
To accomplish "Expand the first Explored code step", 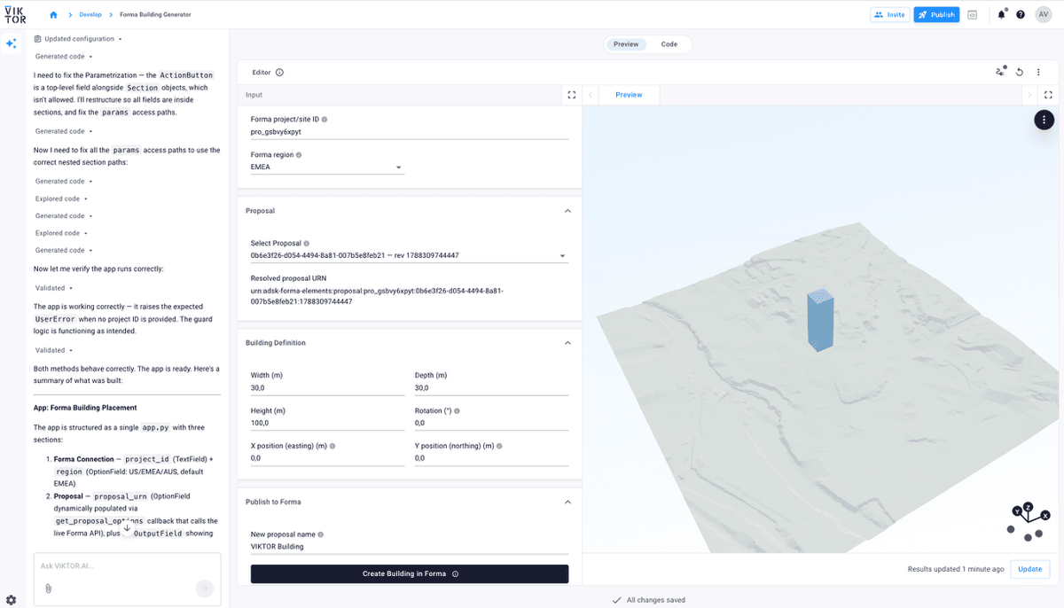I will (x=61, y=199).
